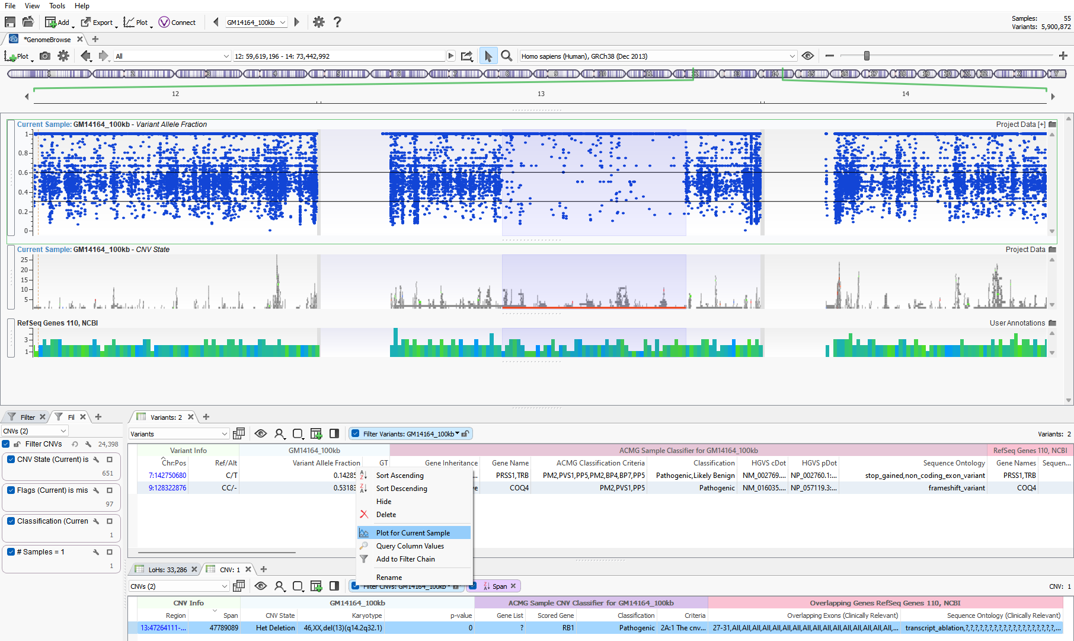Toggle eye icon in Variants table toolbar
The height and width of the screenshot is (641, 1074).
(260, 433)
